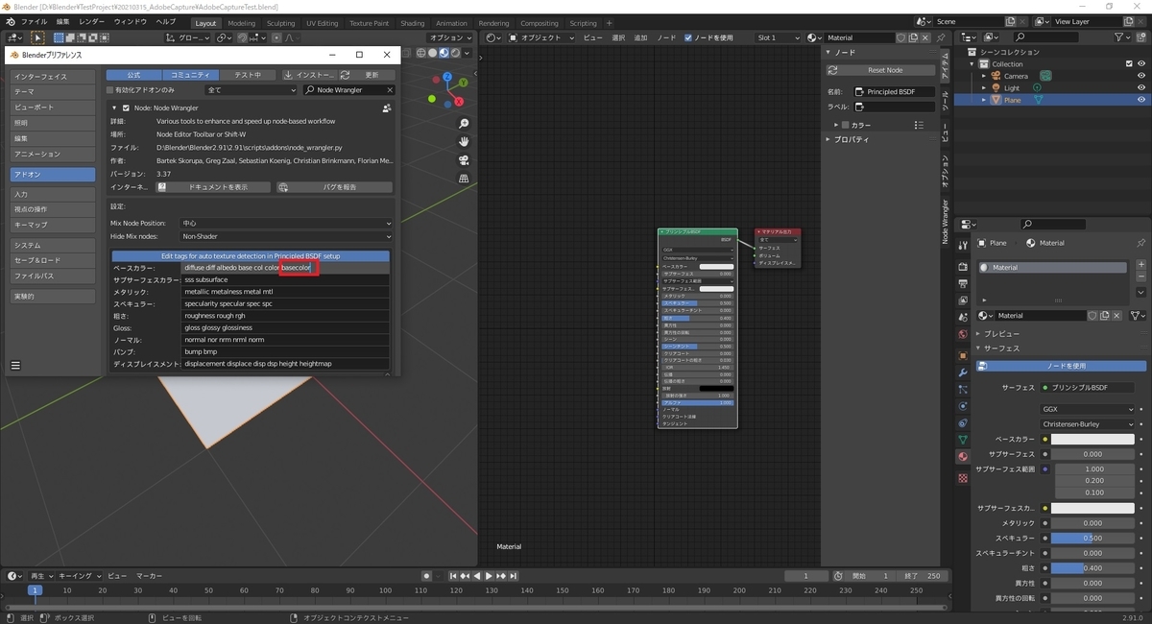The image size is (1152, 624).
Task: Open ドキュメントを表示 documentation button
Action: (213, 187)
